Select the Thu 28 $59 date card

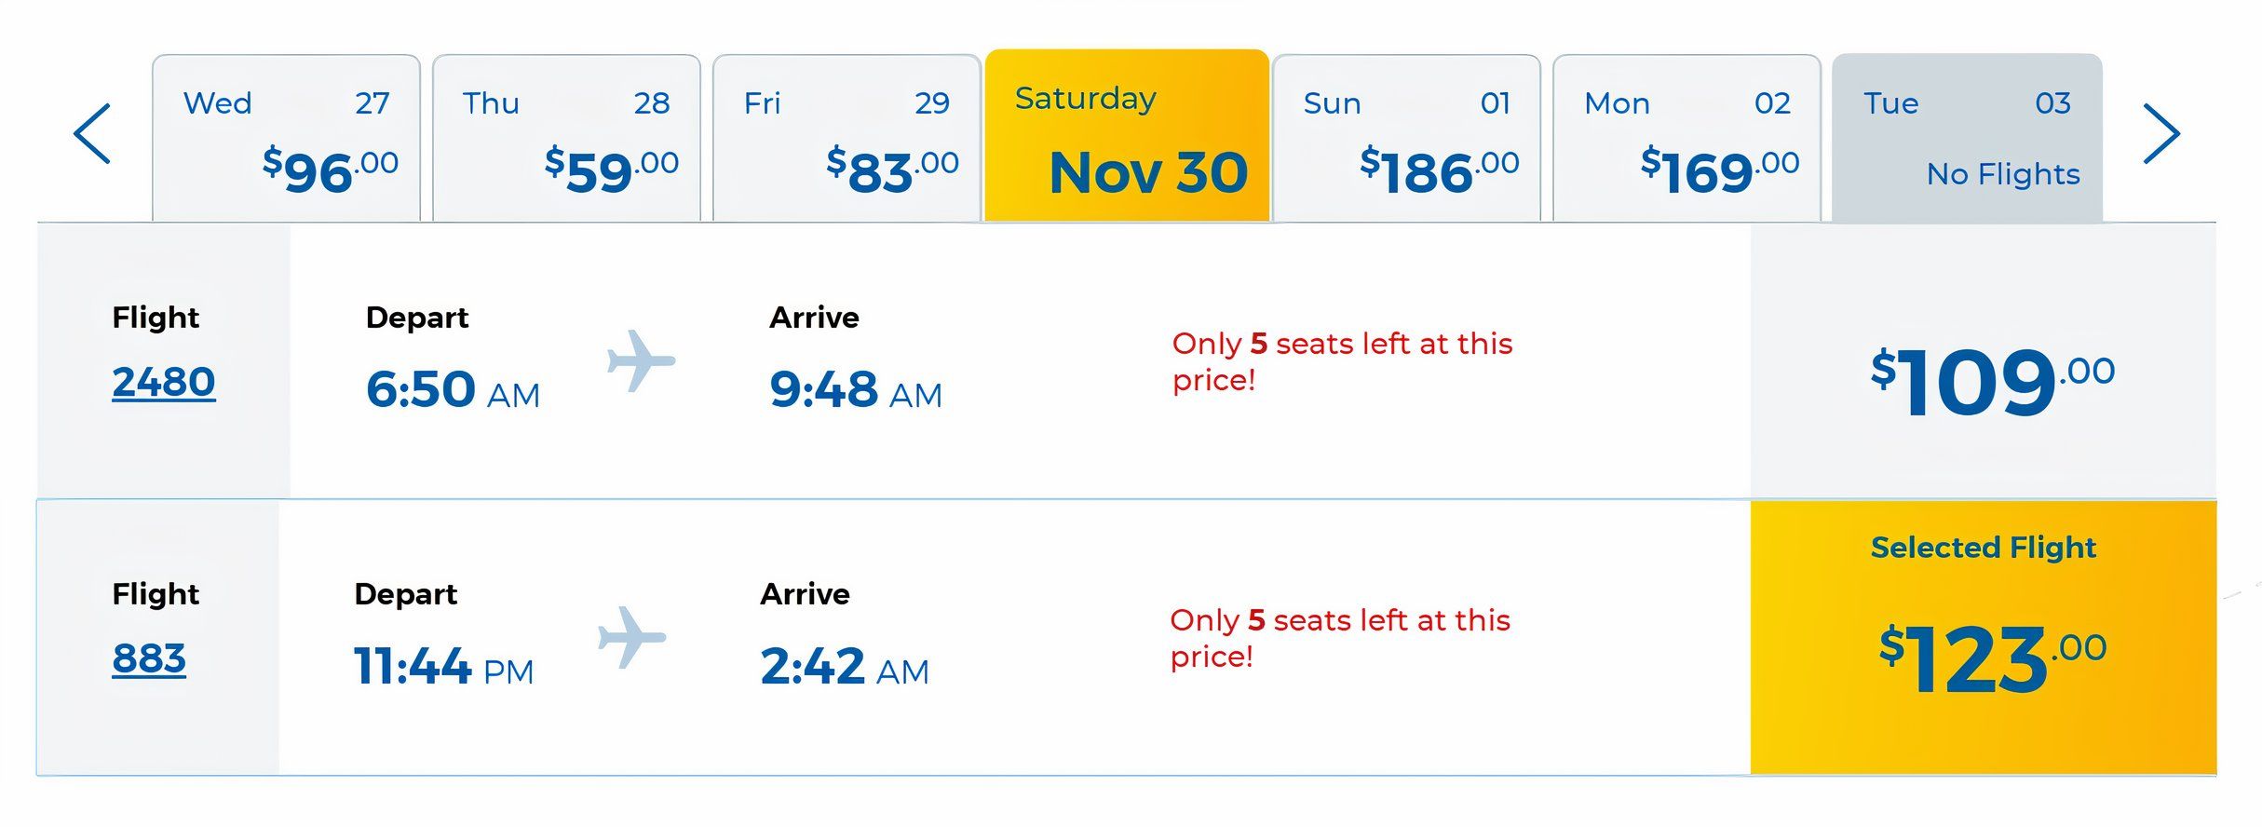coord(566,137)
